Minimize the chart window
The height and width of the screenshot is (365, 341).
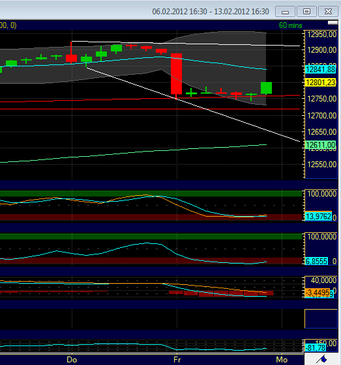285,12
